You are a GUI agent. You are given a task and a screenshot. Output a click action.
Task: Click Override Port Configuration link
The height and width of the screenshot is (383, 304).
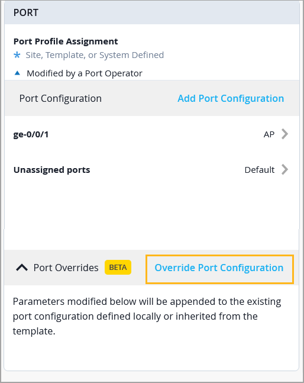219,268
